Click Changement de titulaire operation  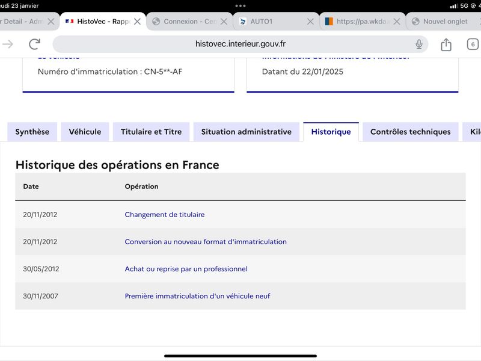click(164, 215)
